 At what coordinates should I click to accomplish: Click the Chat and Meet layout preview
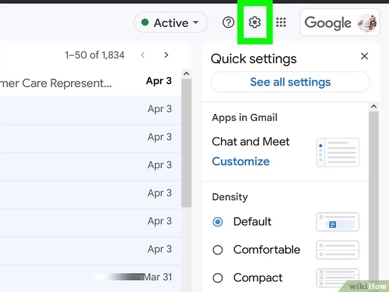337,152
